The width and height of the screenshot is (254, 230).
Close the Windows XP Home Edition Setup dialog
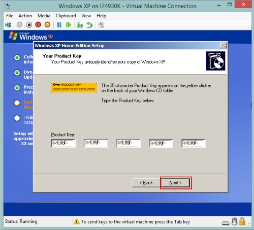tap(223, 46)
